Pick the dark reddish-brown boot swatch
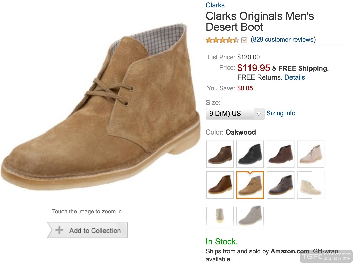Viewport: 354px width, 264px height. point(280,154)
